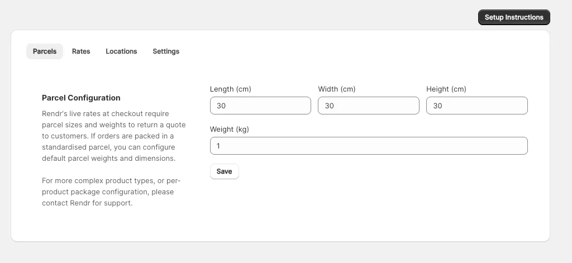Select the "Rendr's live rates at checkout" line
This screenshot has width=572, height=263.
click(x=106, y=113)
